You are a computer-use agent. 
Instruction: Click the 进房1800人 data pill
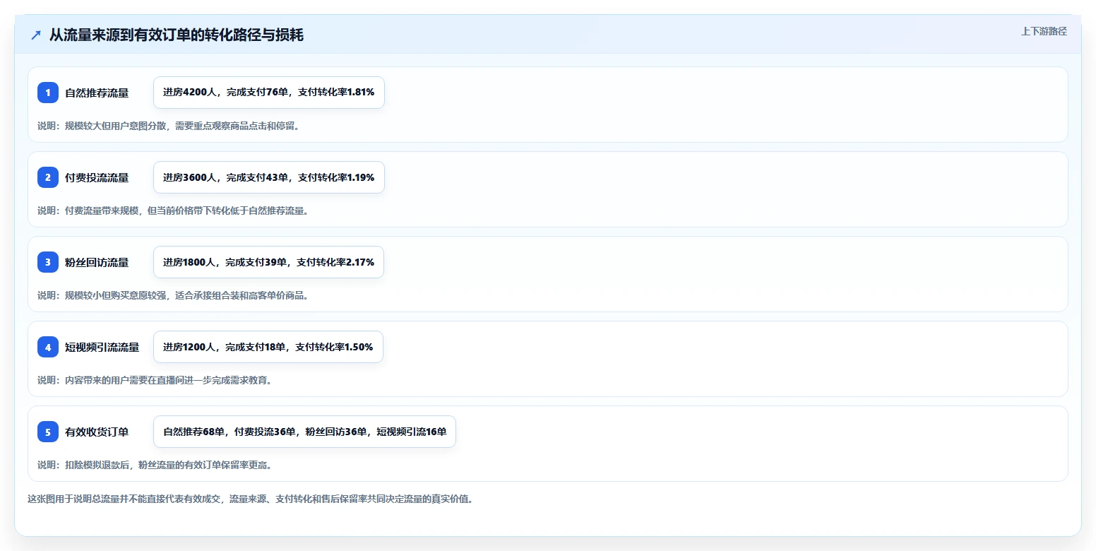point(268,262)
